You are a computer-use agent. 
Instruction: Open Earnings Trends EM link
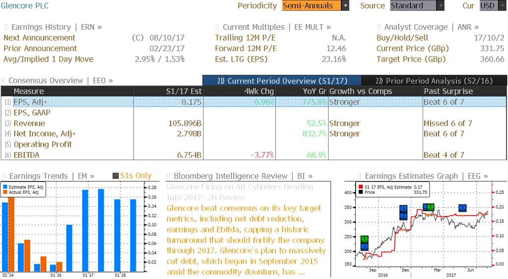coord(52,176)
